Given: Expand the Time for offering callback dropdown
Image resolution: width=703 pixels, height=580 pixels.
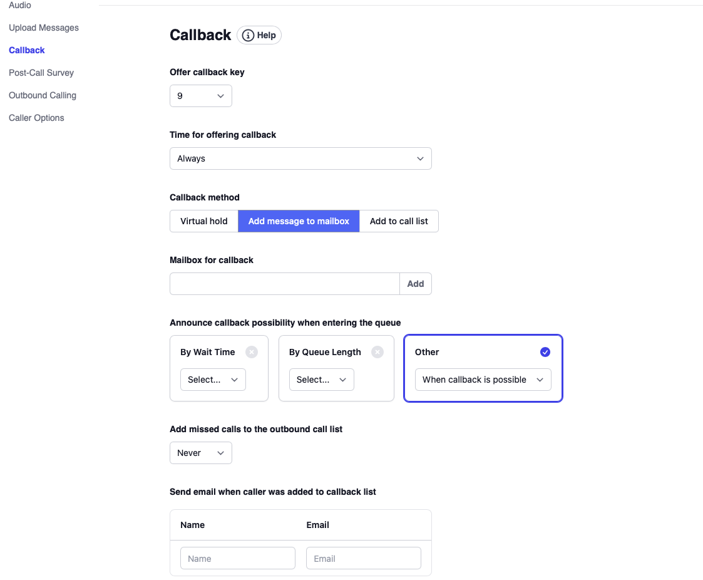Looking at the screenshot, I should (300, 158).
